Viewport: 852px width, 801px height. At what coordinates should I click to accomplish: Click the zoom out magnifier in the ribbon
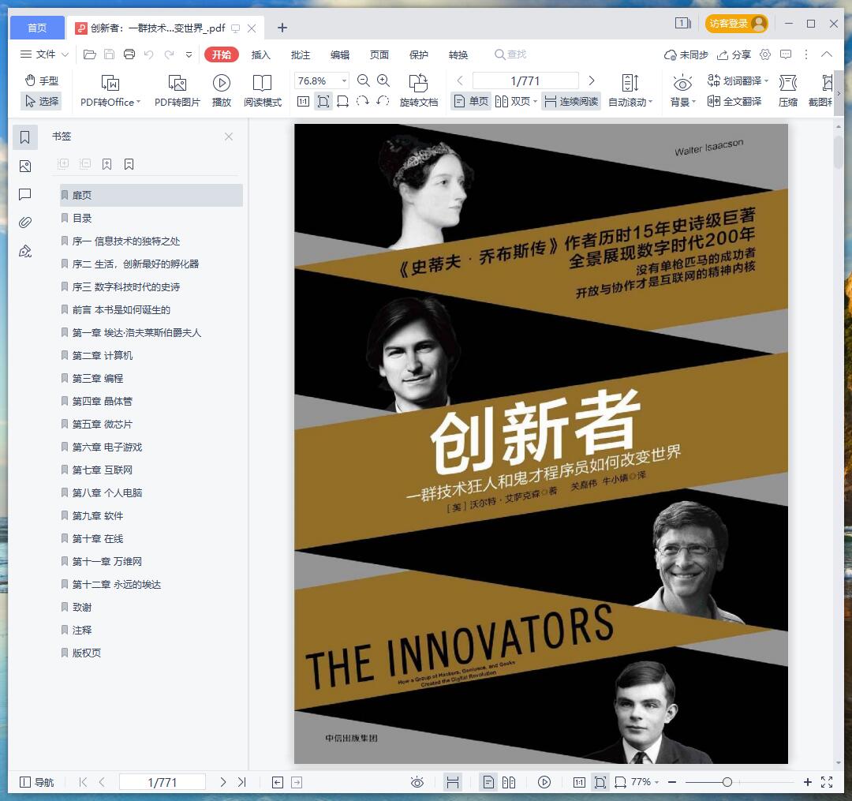364,81
